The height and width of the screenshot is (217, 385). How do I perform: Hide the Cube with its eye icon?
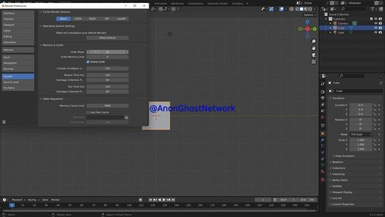375,28
